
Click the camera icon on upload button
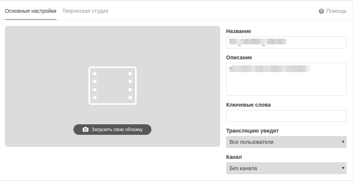(x=85, y=130)
